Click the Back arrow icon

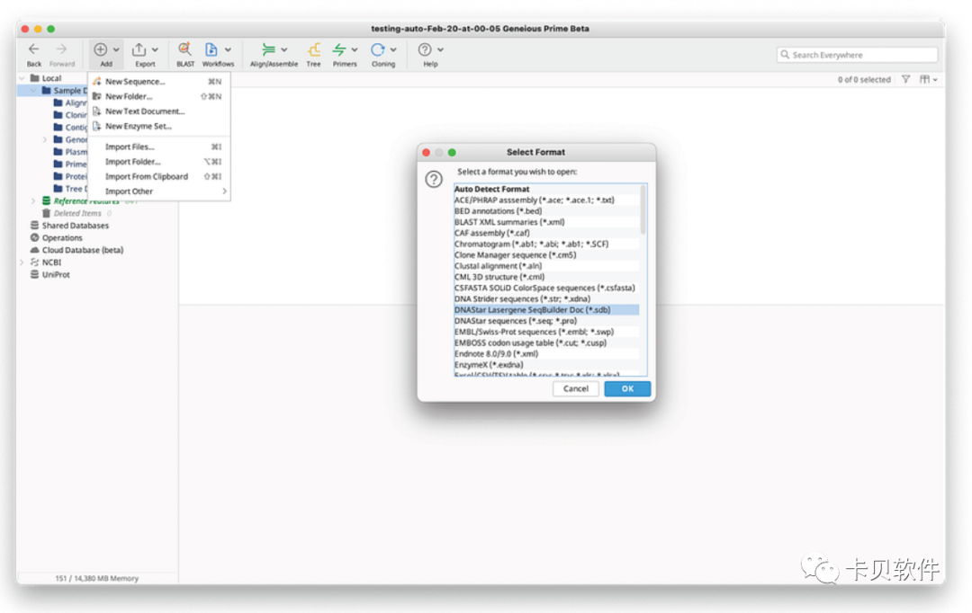point(33,49)
